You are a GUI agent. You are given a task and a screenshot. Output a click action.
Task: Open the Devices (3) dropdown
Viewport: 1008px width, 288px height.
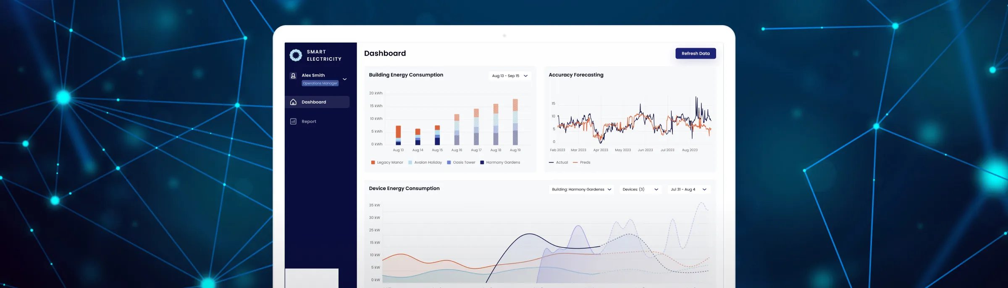point(640,190)
